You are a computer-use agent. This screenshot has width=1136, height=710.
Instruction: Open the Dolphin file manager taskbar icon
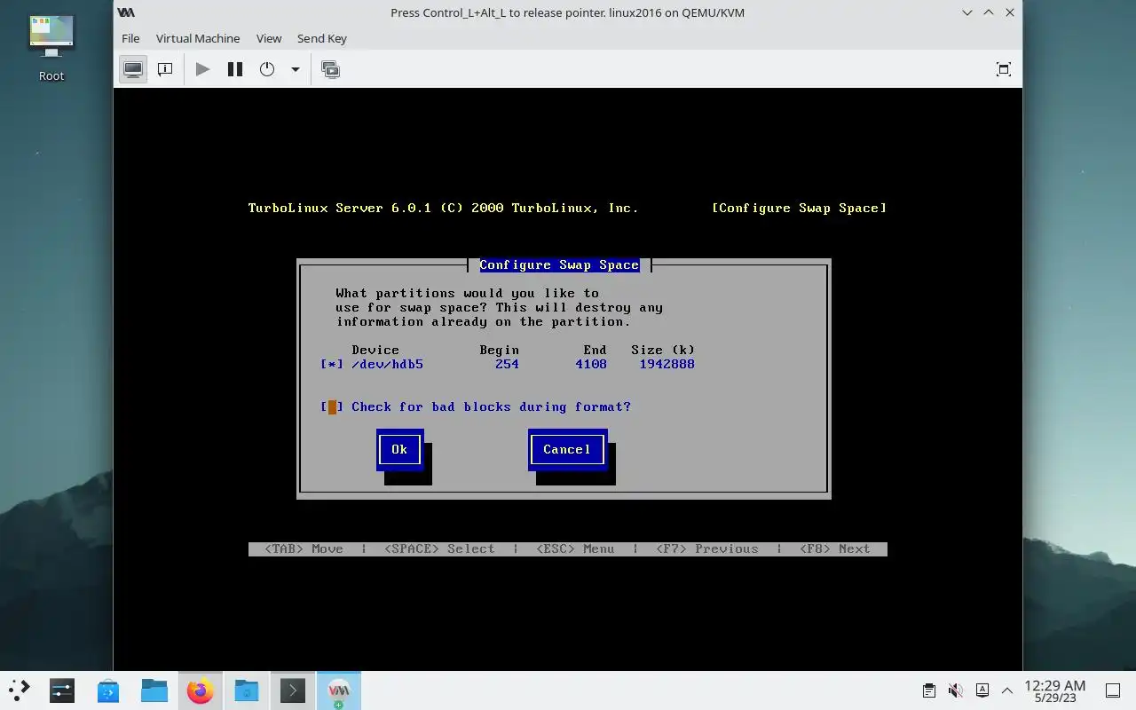click(154, 690)
